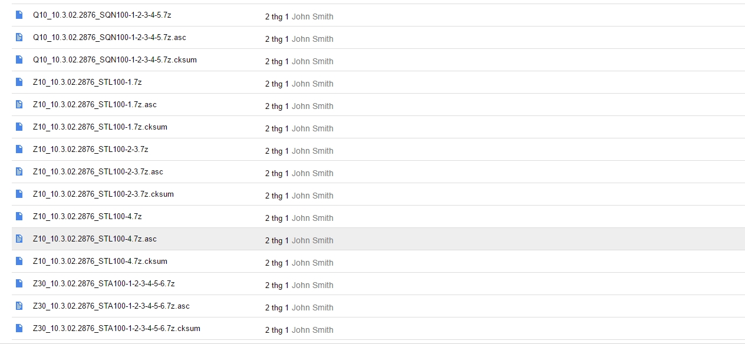This screenshot has height=344, width=745.
Task: Open the Z10_10.3.02.2876_STL100-4.7z archive
Action: [87, 216]
